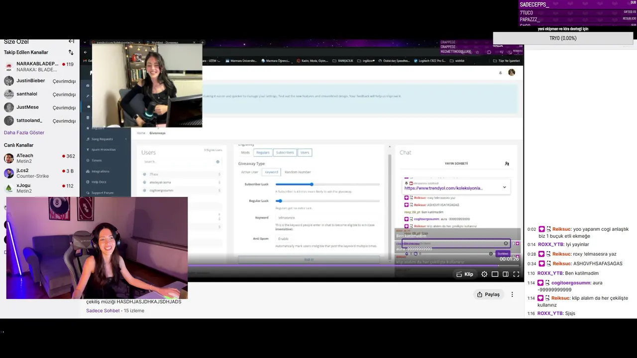This screenshot has height=358, width=637.
Task: Click the icon in the Users search box
Action: [x=218, y=162]
